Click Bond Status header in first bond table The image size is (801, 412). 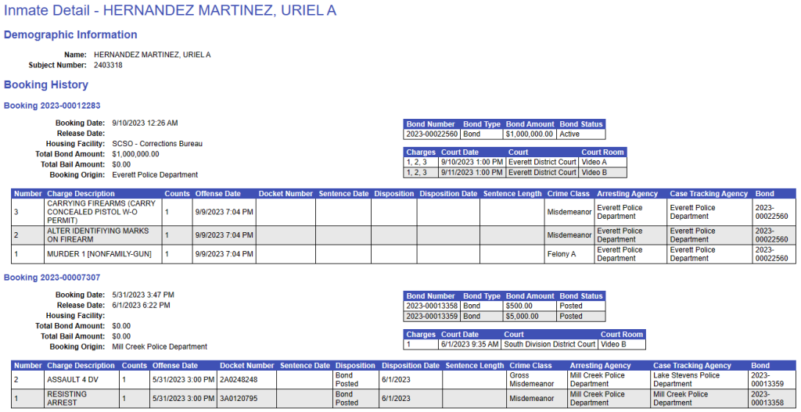[x=581, y=124]
